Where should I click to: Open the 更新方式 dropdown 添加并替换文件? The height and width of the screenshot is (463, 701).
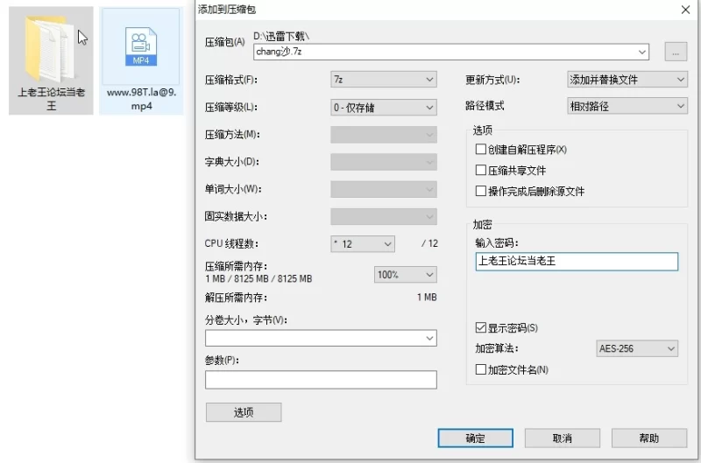tap(627, 80)
